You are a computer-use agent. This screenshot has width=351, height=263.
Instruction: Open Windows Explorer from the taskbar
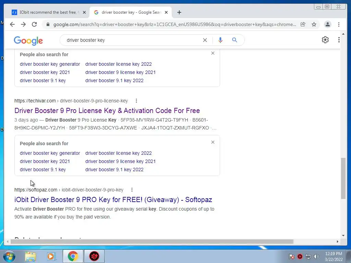[31, 256]
